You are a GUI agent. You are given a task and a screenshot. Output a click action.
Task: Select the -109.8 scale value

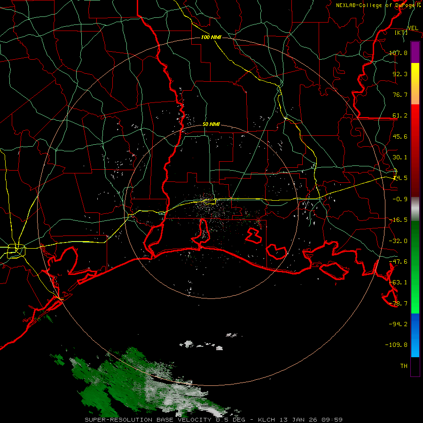pos(396,345)
